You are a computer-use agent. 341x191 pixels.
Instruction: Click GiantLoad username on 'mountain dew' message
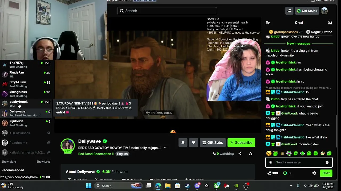click(x=289, y=144)
